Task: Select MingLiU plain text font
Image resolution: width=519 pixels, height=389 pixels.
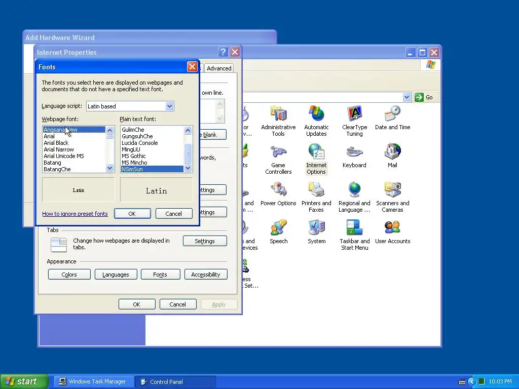Action: click(x=152, y=149)
